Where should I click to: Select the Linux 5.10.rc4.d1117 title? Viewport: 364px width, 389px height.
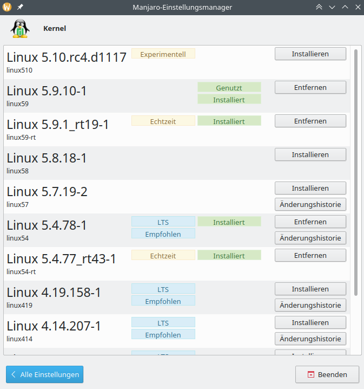click(x=67, y=57)
